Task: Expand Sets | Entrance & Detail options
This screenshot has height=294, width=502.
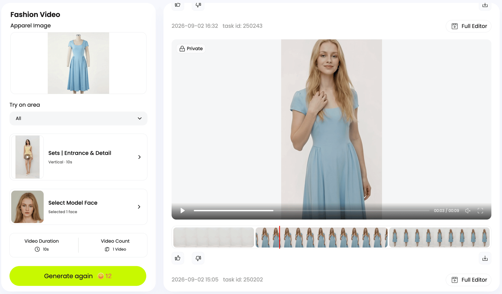Action: point(78,157)
